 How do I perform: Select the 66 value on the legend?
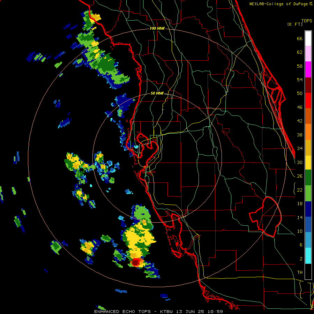pos(300,39)
